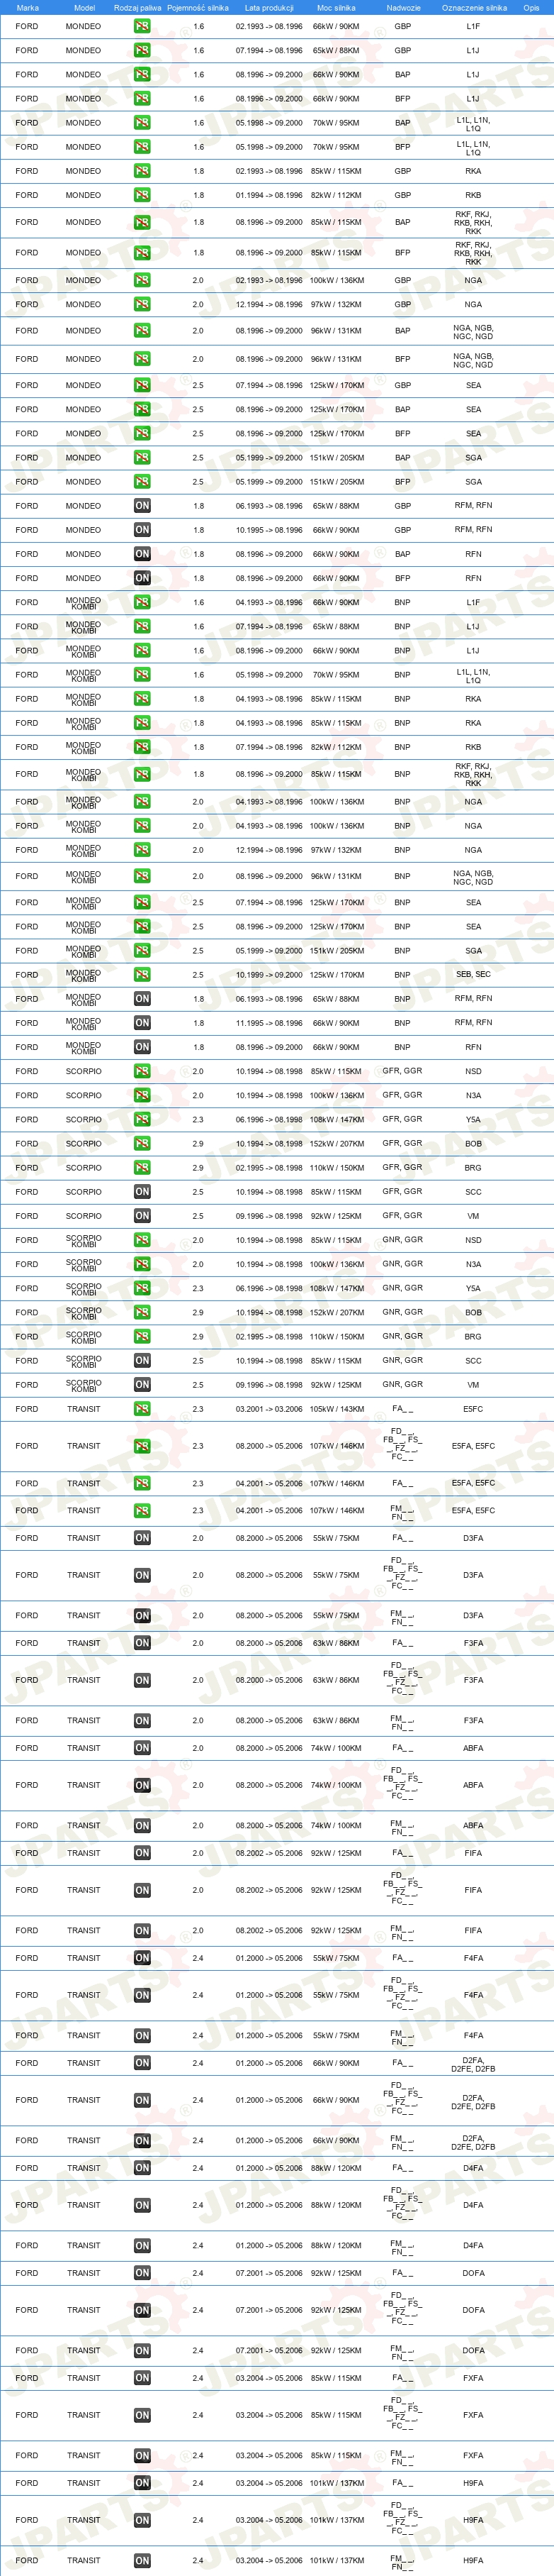
Task: Click petrol icon in Scorpio GFR, GGR NSD row
Action: (142, 1071)
